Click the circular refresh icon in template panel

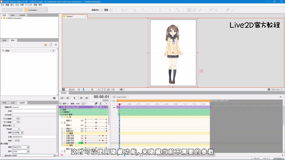pos(51,45)
